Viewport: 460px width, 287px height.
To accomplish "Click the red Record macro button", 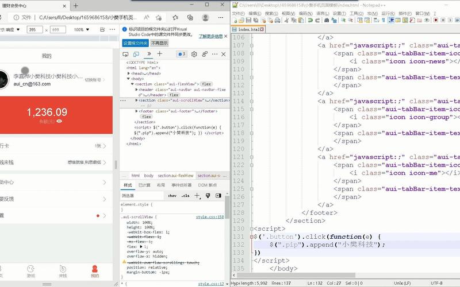I will [x=436, y=20].
